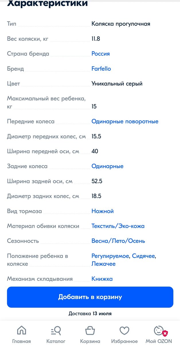The height and width of the screenshot is (345, 180).
Task: Select the Одинарные поворотные front wheels link
Action: [x=125, y=121]
